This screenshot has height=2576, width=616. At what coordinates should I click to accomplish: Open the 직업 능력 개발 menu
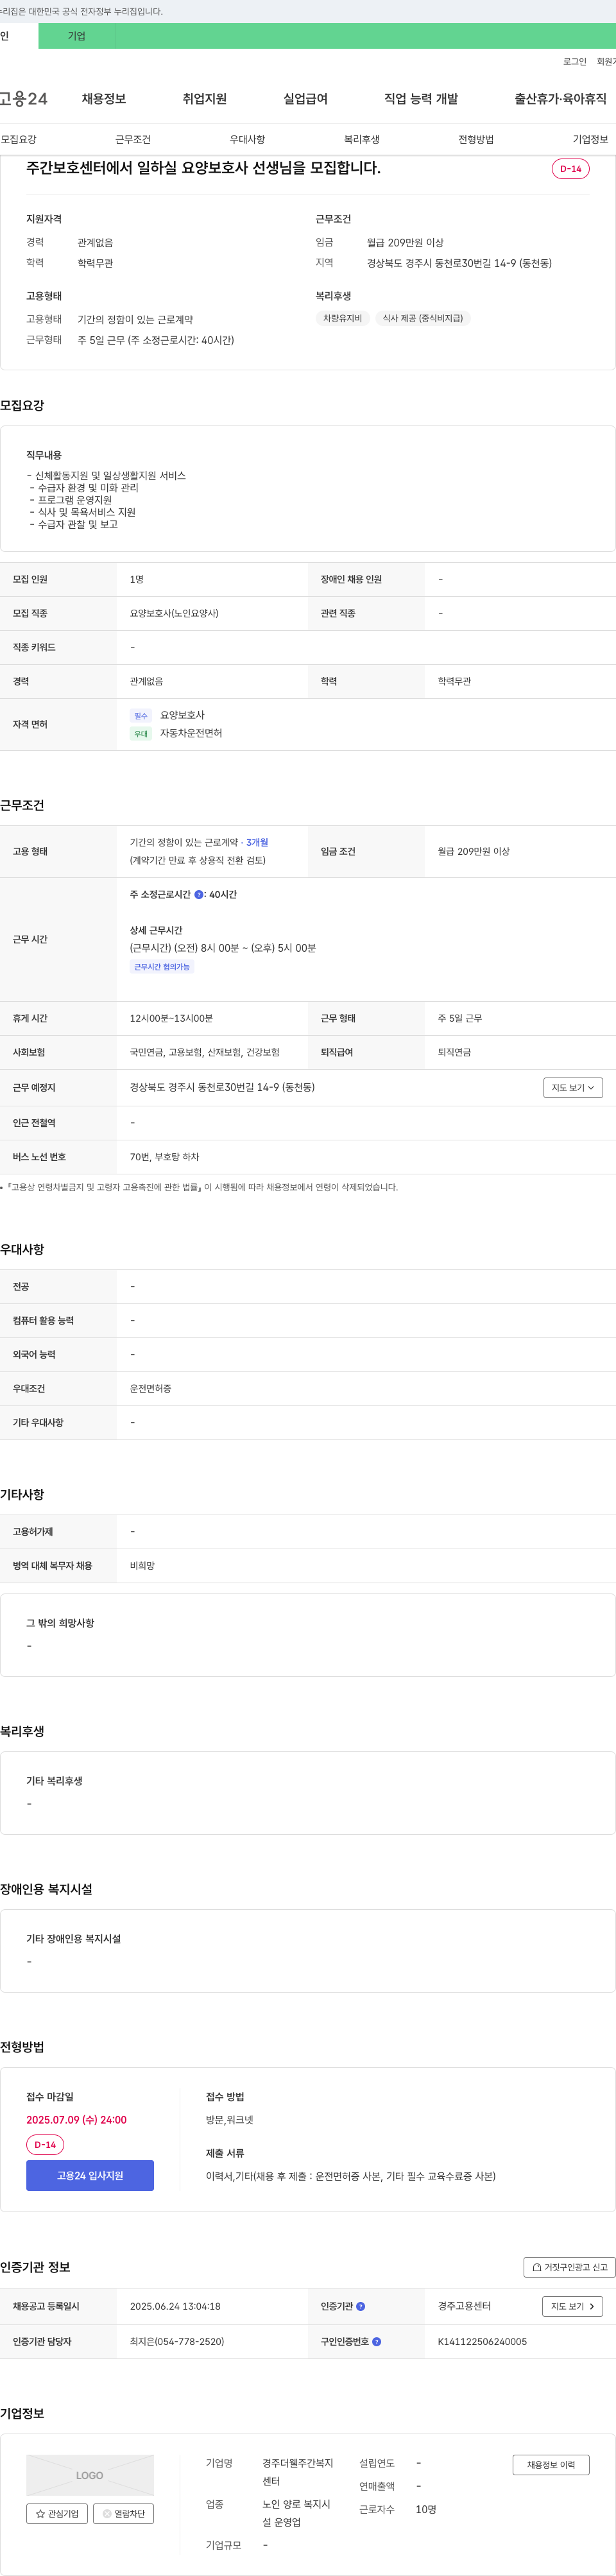point(421,99)
